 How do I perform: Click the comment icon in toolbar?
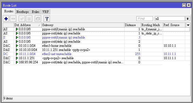38,19
